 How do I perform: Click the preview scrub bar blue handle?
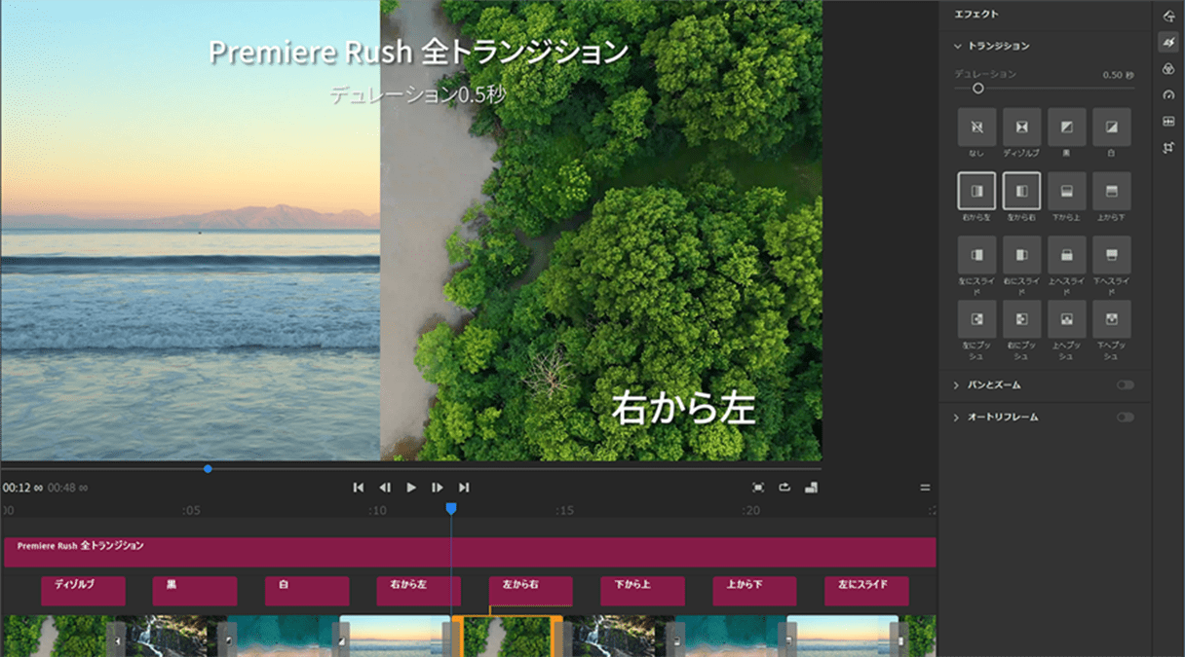click(x=208, y=469)
